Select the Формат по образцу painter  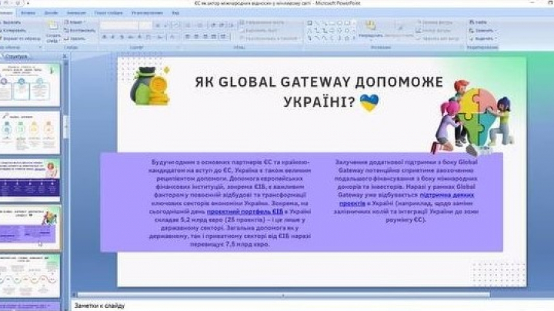[x=19, y=38]
